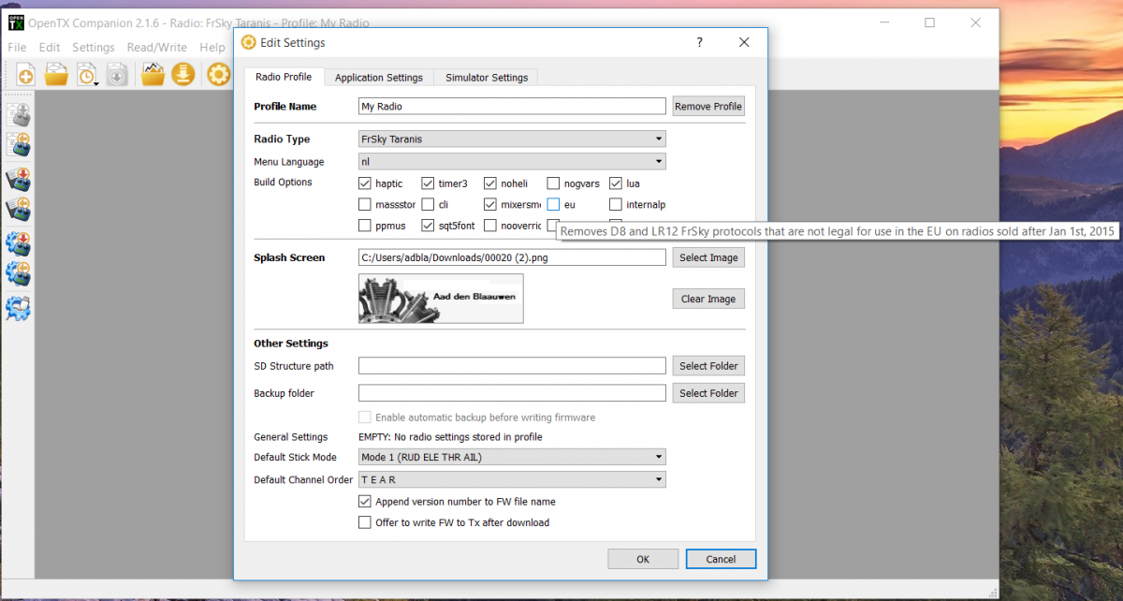This screenshot has height=601, width=1123.
Task: Click the Splash Screen path field
Action: click(x=512, y=257)
